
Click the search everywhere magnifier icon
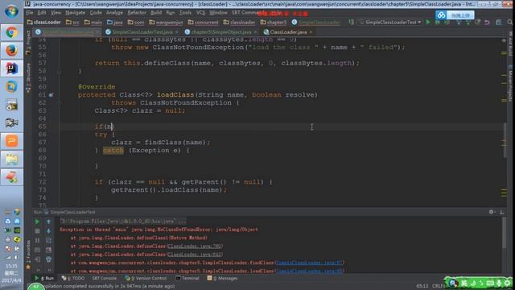pyautogui.click(x=509, y=23)
